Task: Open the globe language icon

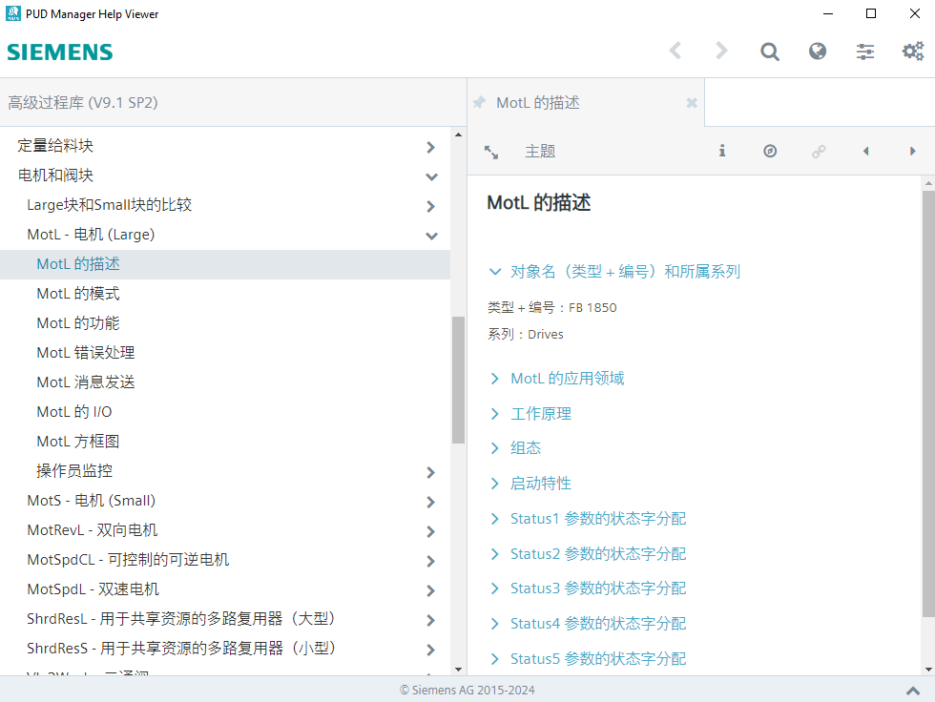Action: [x=818, y=52]
